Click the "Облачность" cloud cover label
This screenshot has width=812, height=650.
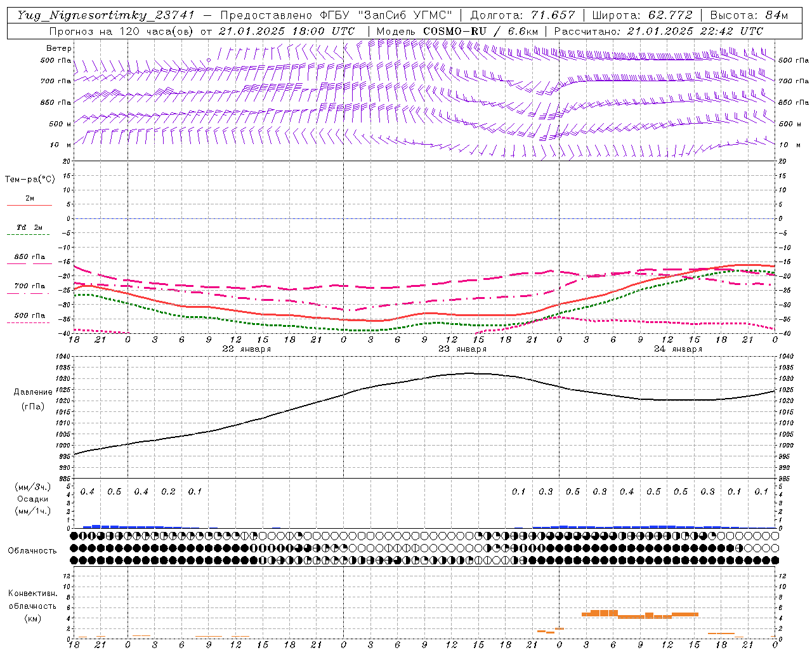point(32,550)
